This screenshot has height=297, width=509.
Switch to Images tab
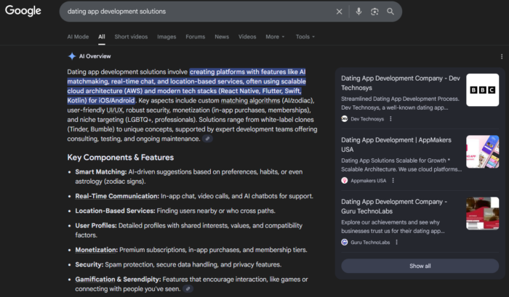167,36
